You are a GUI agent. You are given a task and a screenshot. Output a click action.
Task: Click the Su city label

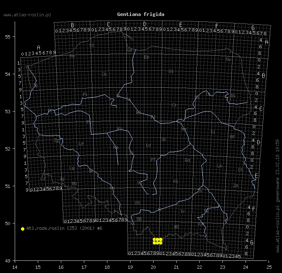tap(228, 59)
